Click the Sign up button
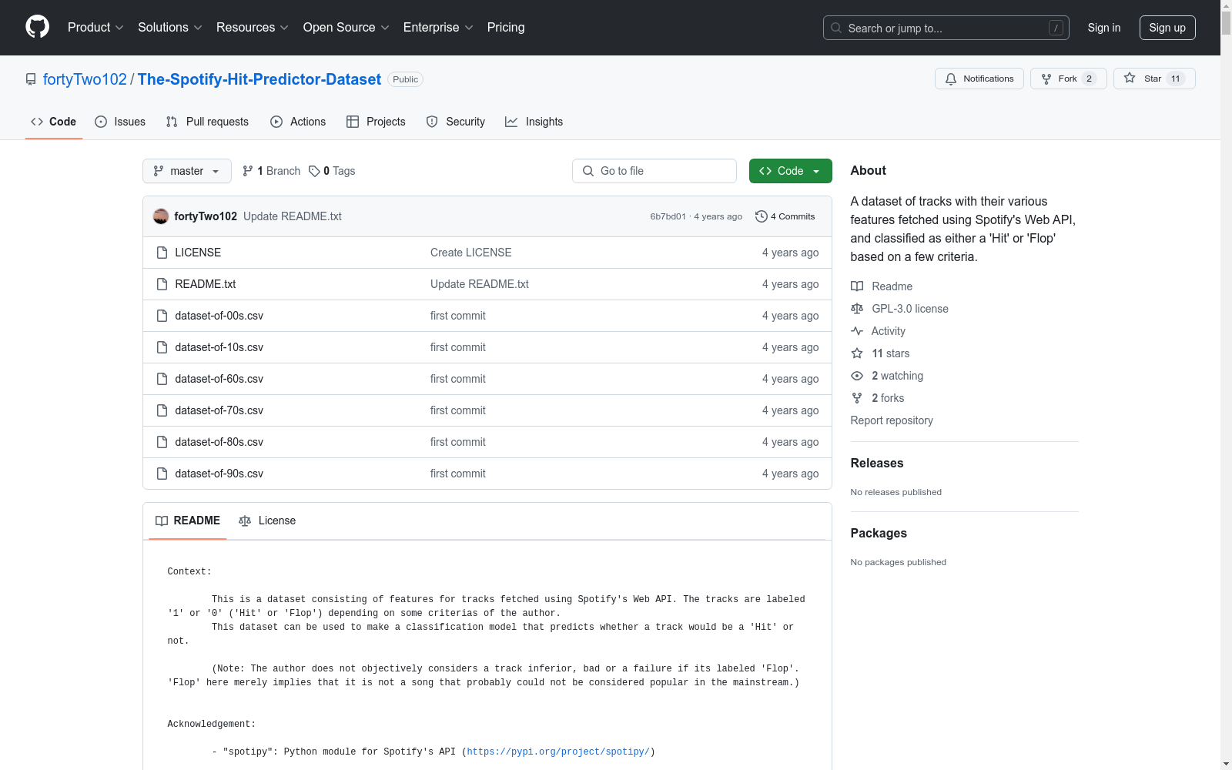The width and height of the screenshot is (1232, 770). [1167, 28]
